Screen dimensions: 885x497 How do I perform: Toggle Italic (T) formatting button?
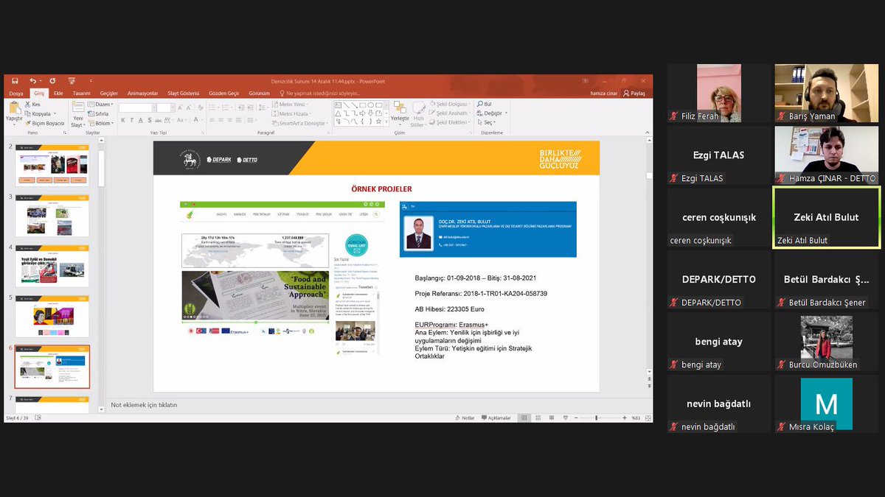131,120
